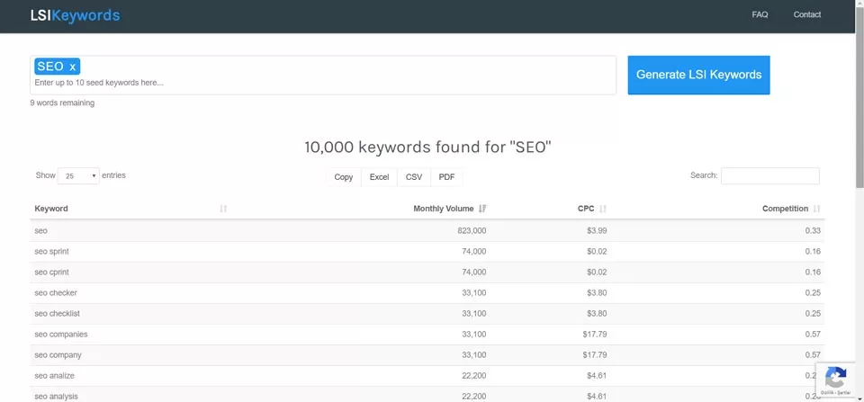Viewport: 864px width, 402px height.
Task: Click the '9 words remaining' text
Action: pyautogui.click(x=62, y=103)
